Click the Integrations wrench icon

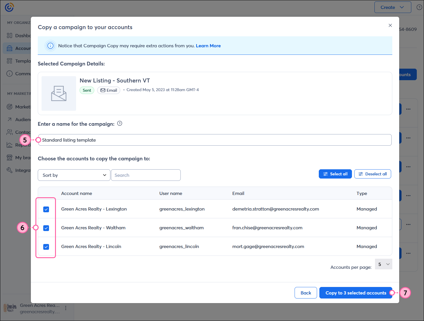click(10, 170)
